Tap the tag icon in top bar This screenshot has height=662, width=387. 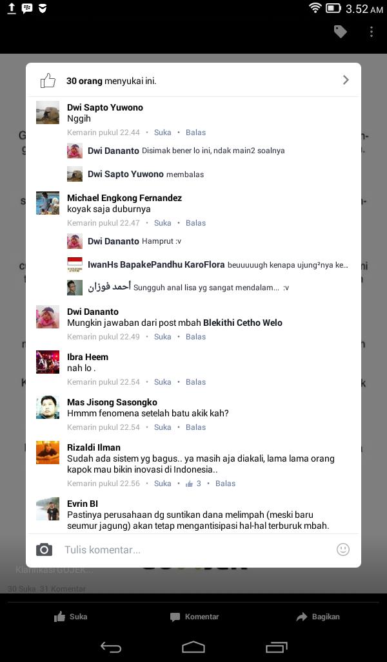click(341, 32)
